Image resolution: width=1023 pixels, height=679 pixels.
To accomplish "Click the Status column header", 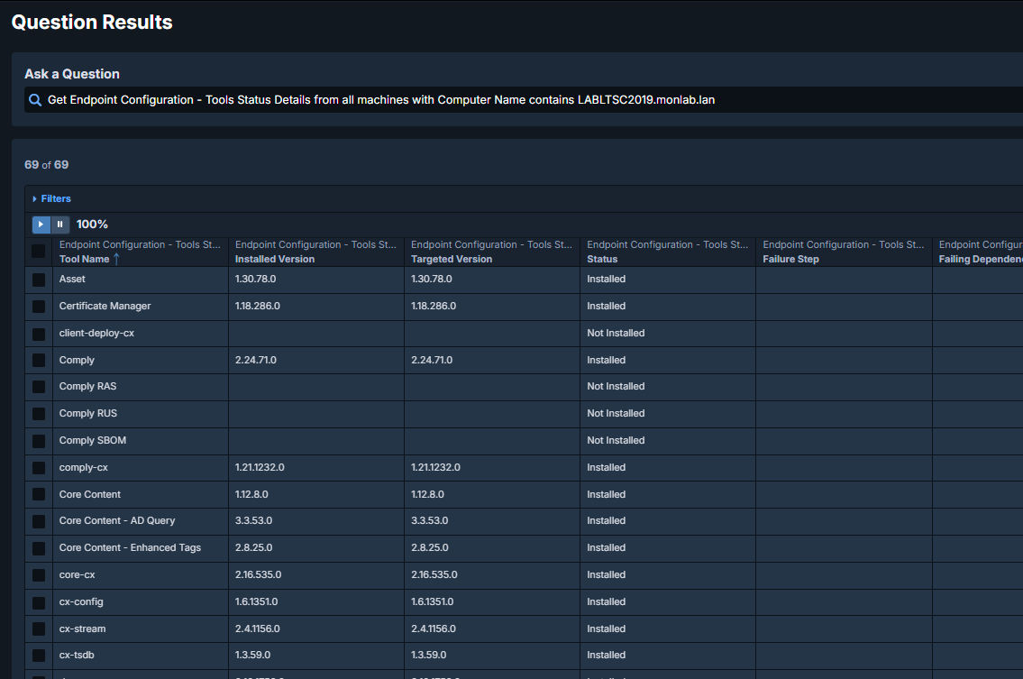I will [x=602, y=259].
